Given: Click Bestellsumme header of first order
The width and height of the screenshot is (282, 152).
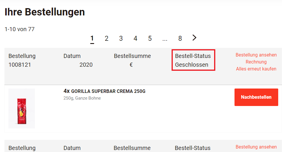Looking at the screenshot, I should pos(132,56).
